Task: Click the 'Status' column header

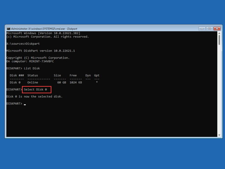Action: tap(33, 75)
